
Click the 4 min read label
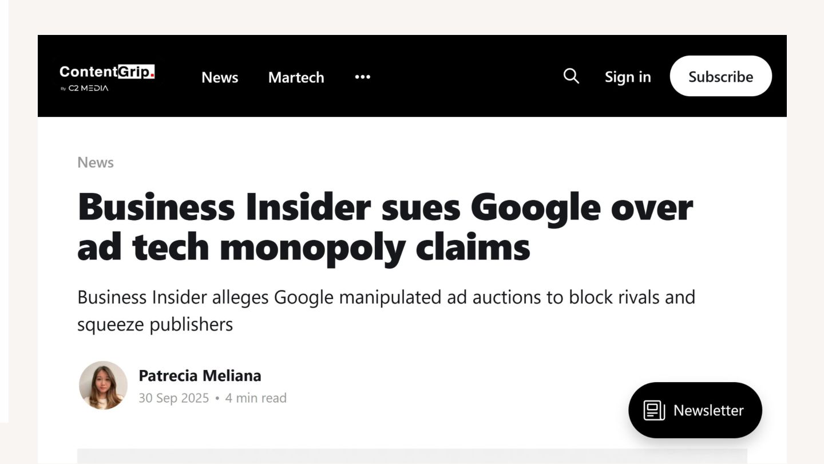point(256,398)
